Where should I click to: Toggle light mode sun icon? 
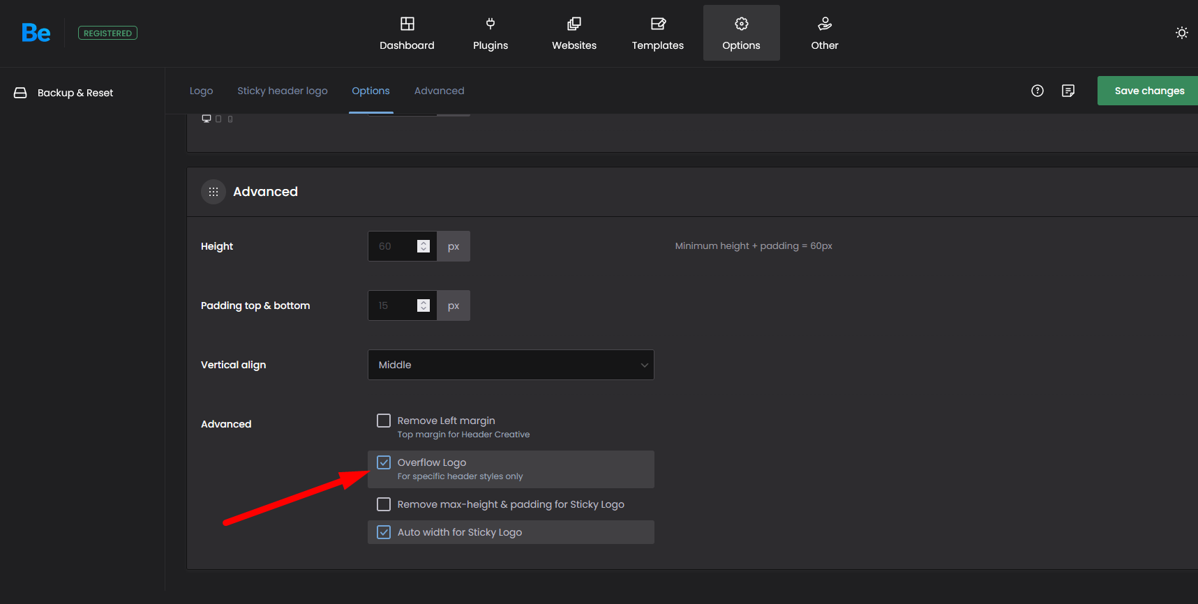tap(1181, 33)
